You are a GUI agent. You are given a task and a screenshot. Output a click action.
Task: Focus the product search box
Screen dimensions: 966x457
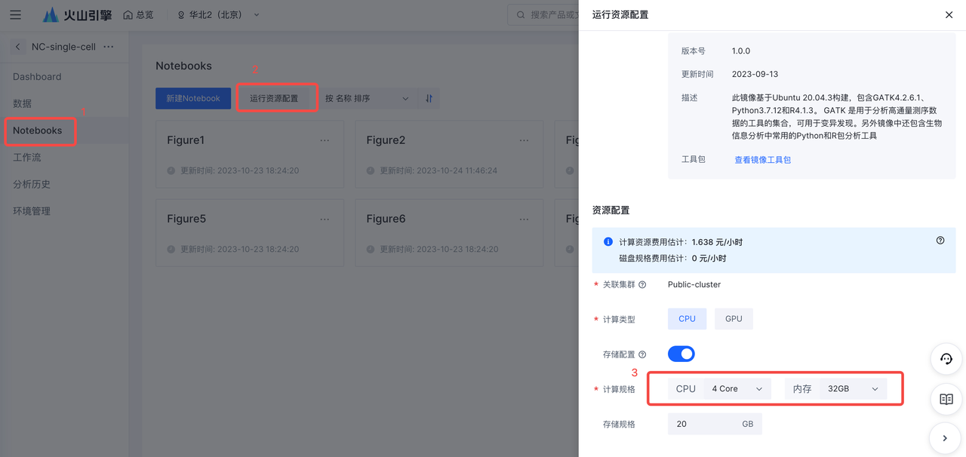click(543, 15)
